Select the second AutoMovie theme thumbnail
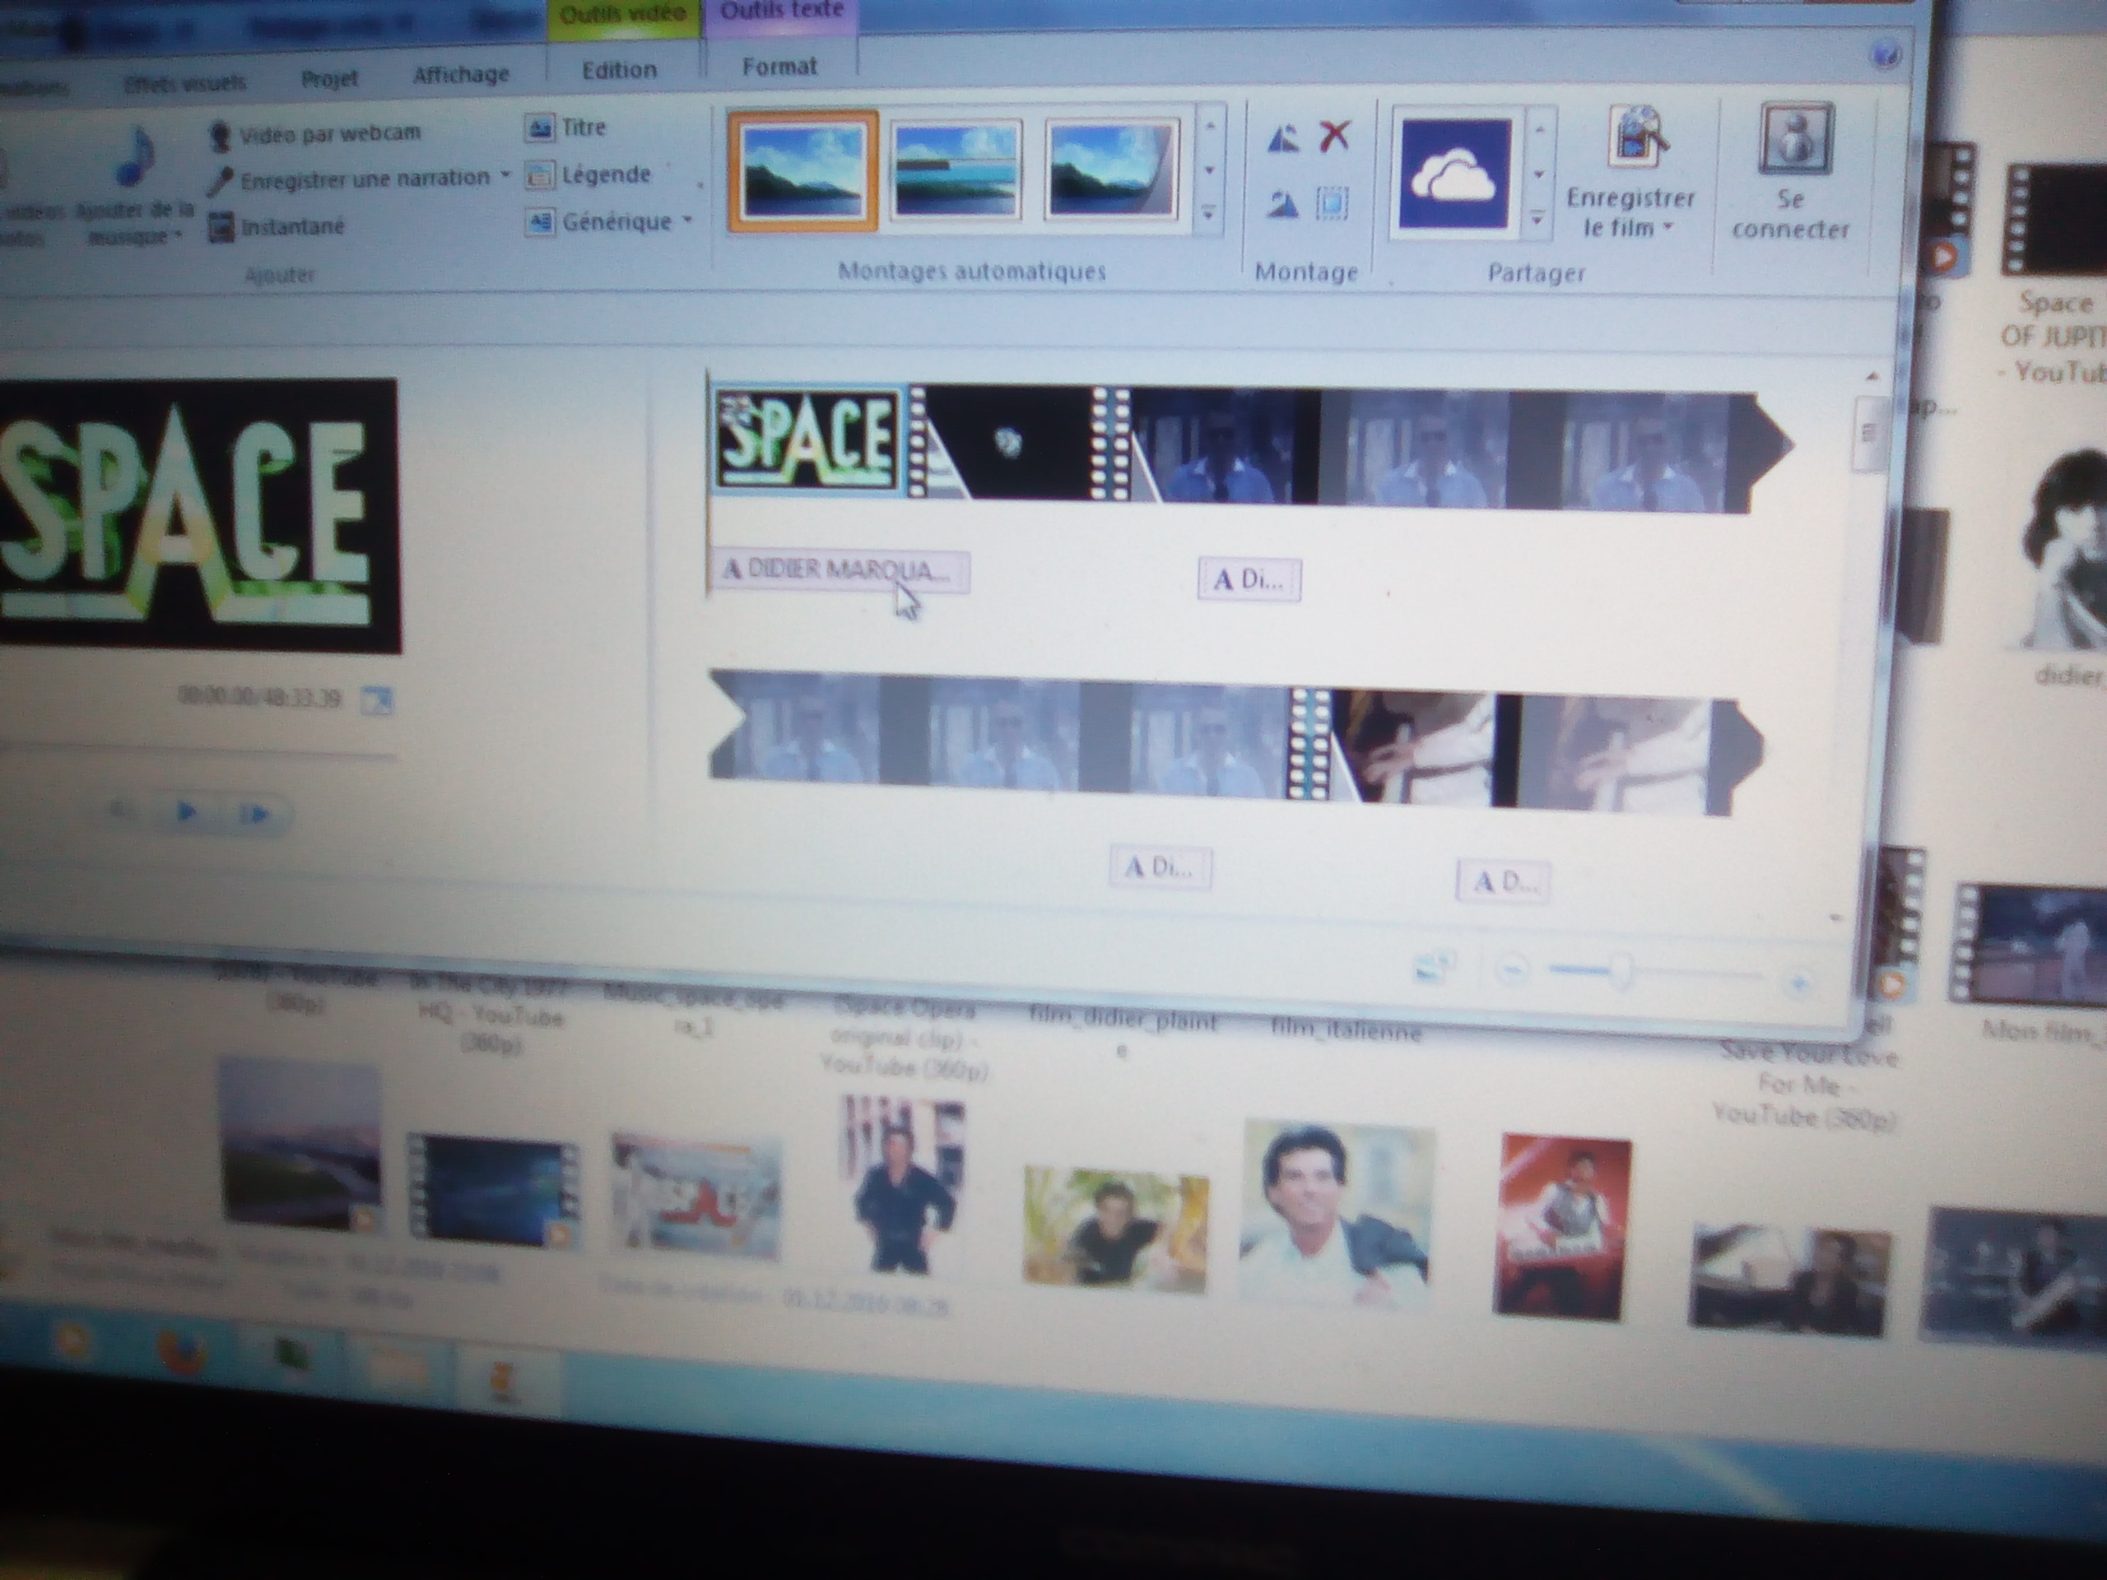The image size is (2107, 1580). click(x=956, y=172)
